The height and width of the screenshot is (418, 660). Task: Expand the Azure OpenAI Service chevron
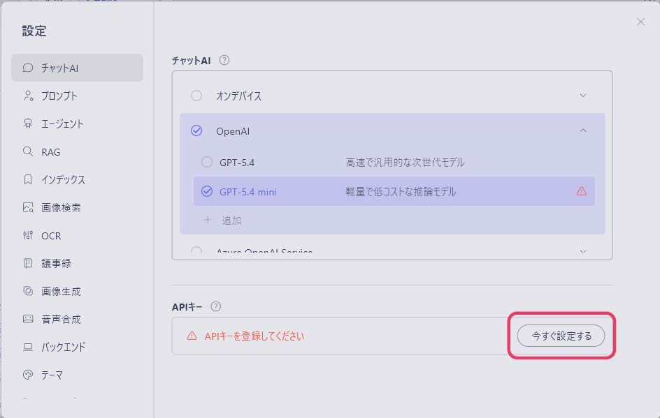click(583, 251)
